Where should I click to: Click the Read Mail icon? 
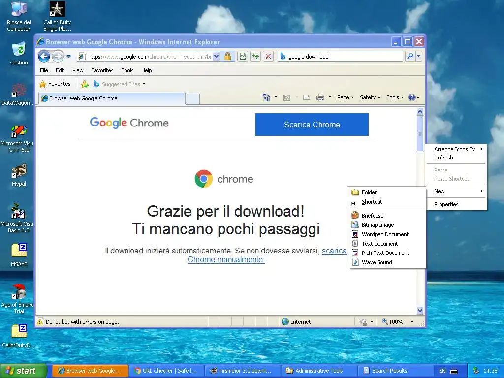click(307, 97)
